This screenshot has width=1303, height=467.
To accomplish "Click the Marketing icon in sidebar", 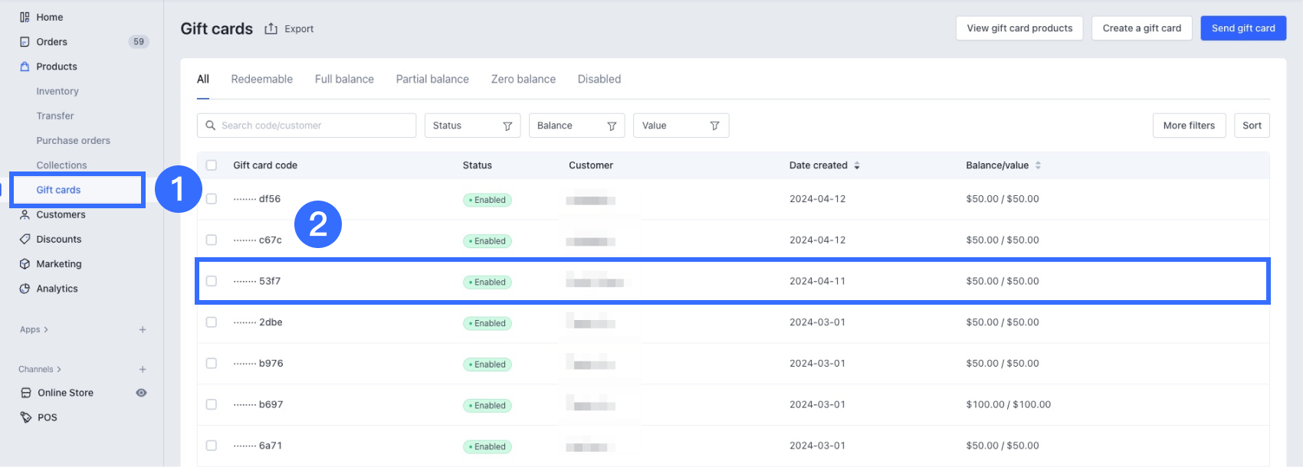I will pos(25,264).
